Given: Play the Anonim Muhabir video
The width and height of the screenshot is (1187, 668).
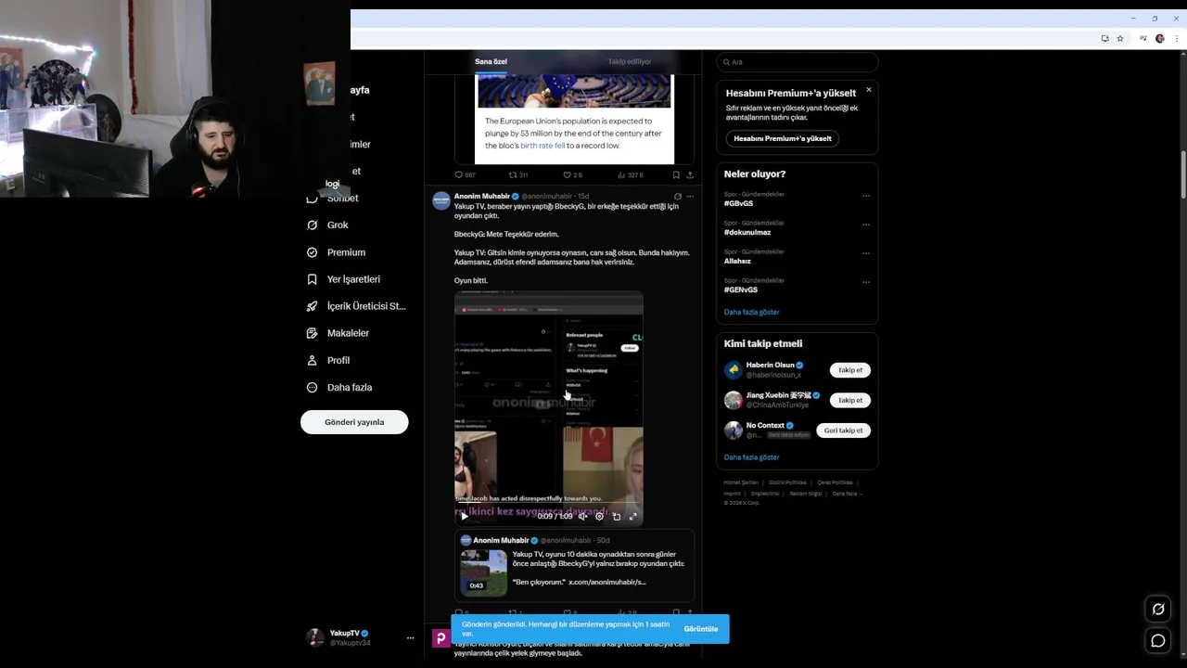Looking at the screenshot, I should coord(464,517).
